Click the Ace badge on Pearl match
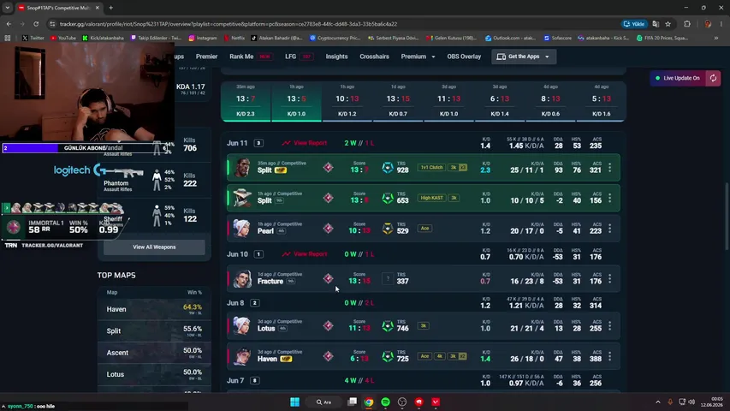This screenshot has width=730, height=411. click(x=424, y=229)
